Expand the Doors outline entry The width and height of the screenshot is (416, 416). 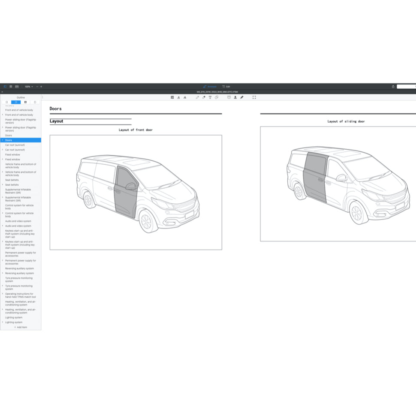pos(3,140)
